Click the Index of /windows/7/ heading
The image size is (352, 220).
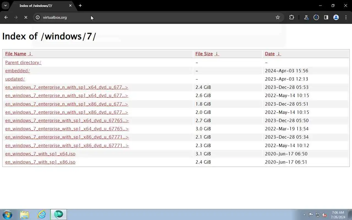tap(49, 36)
